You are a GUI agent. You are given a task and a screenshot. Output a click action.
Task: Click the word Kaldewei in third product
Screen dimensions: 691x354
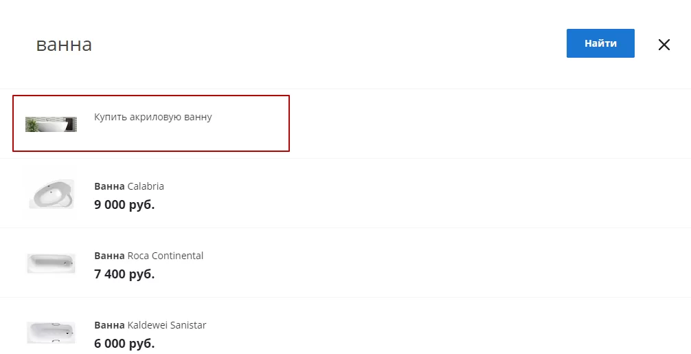(x=145, y=325)
